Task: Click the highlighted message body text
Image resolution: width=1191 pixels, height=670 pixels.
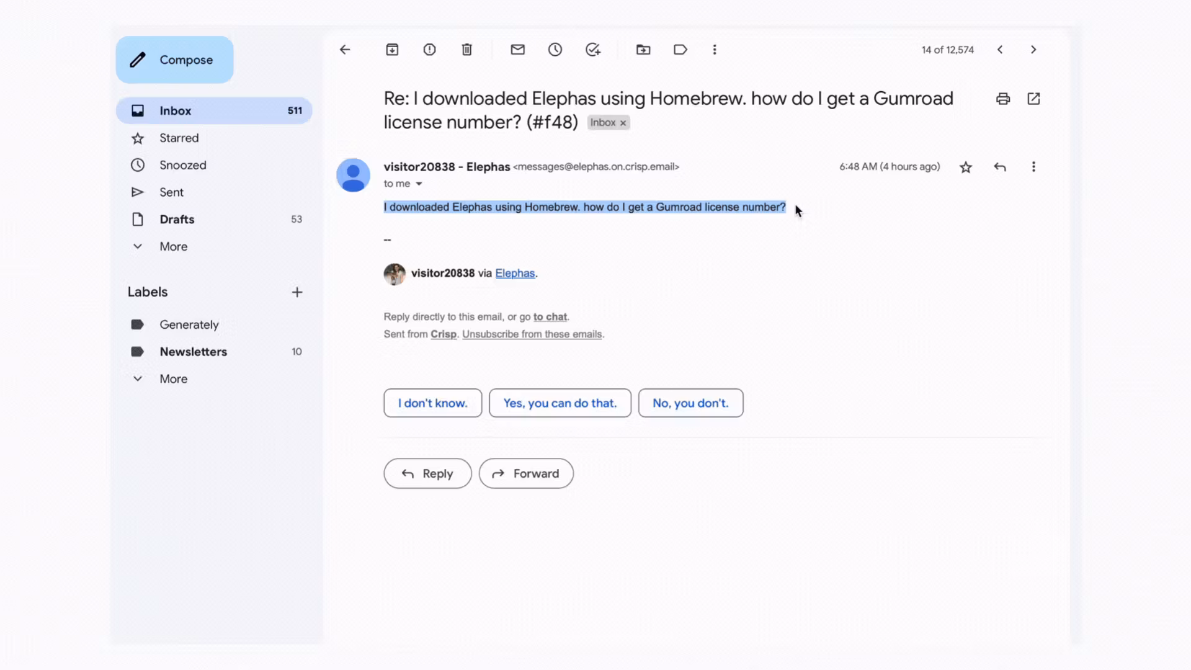Action: (585, 207)
